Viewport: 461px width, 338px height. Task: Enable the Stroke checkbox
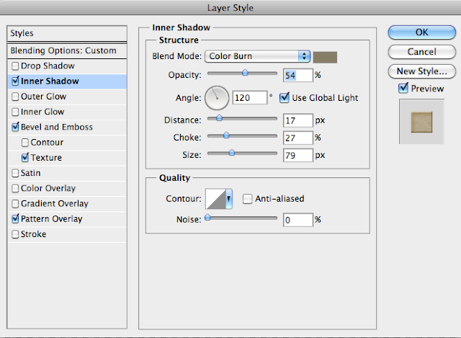pyautogui.click(x=16, y=234)
